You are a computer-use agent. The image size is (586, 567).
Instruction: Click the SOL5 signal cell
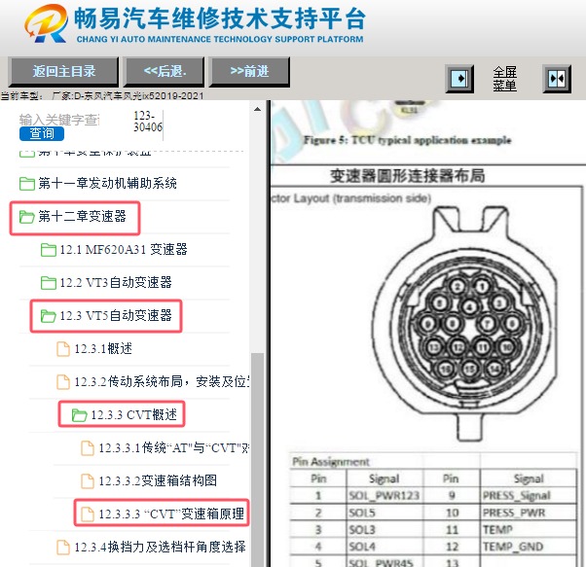tap(385, 513)
